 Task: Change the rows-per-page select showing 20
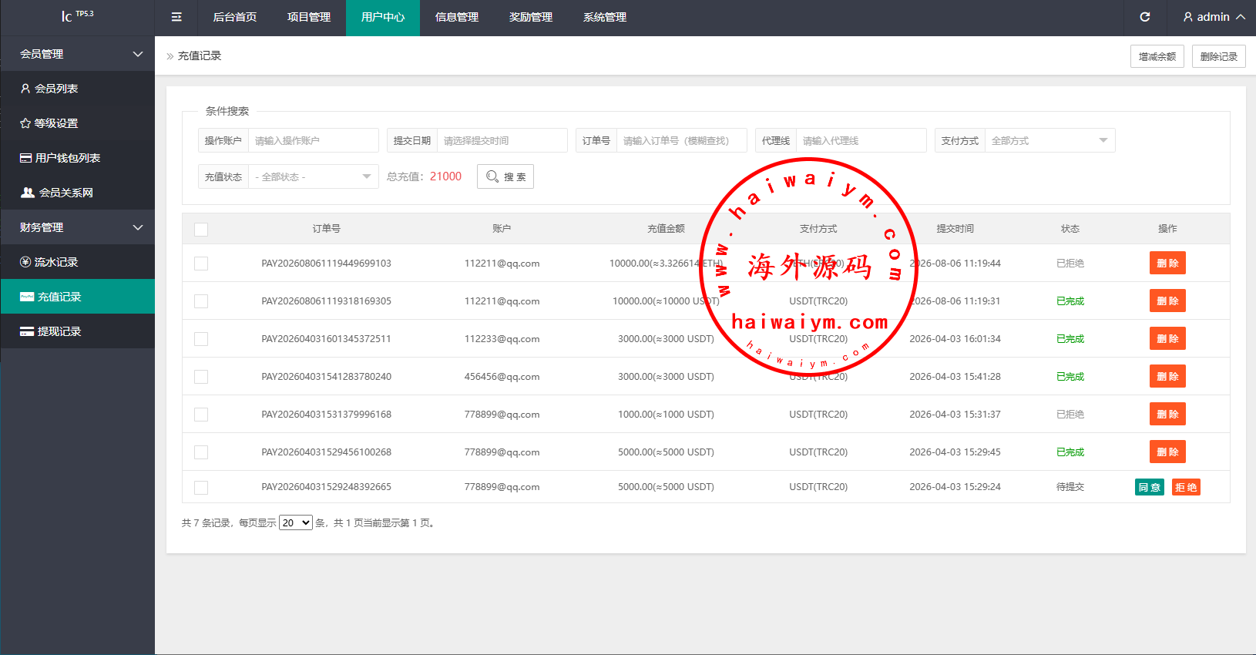(x=295, y=522)
